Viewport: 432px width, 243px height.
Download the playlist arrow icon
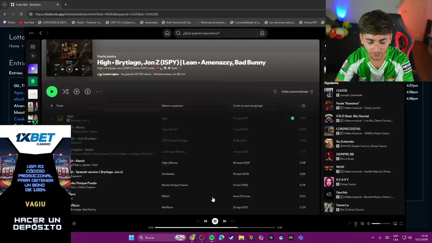pos(88,91)
